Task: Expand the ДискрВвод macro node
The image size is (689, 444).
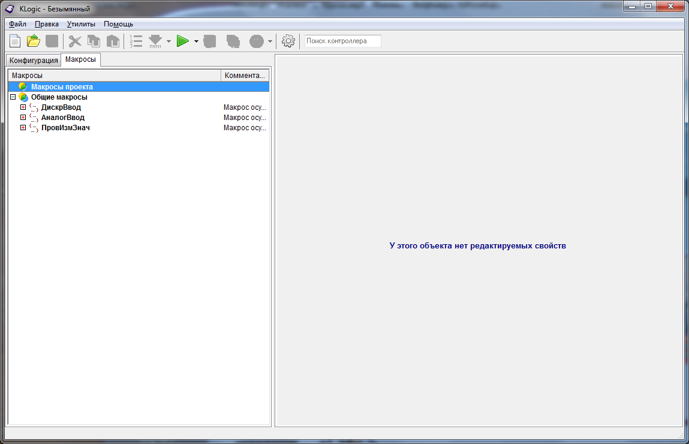Action: pos(23,107)
